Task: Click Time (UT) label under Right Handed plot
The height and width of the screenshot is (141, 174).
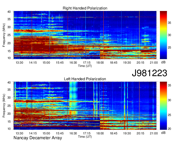Action: (x=85, y=66)
